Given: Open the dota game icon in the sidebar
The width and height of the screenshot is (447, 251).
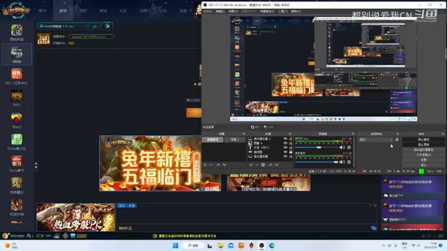Looking at the screenshot, I should 17,54.
